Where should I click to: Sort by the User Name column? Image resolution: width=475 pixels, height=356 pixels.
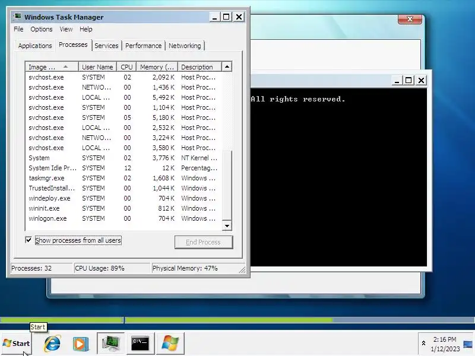97,66
